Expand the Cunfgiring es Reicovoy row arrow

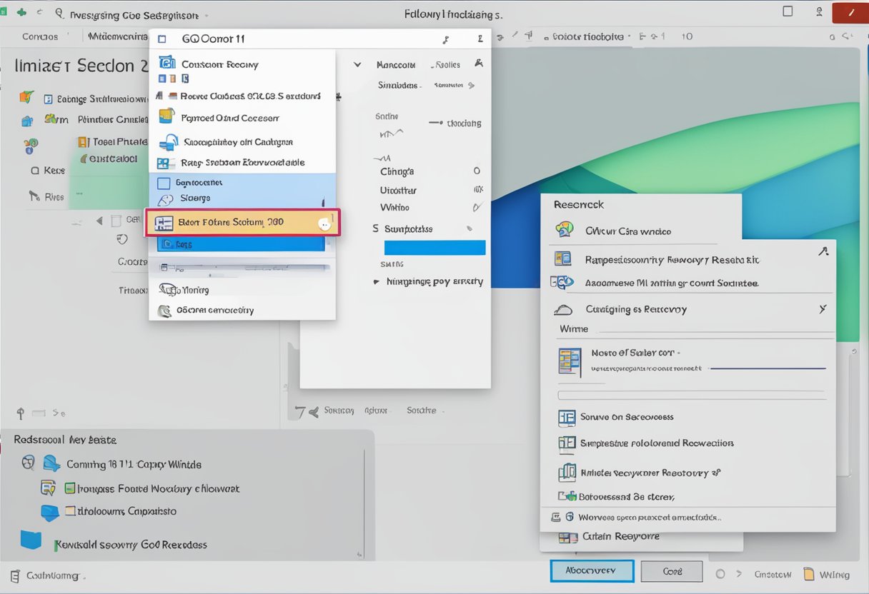point(823,309)
